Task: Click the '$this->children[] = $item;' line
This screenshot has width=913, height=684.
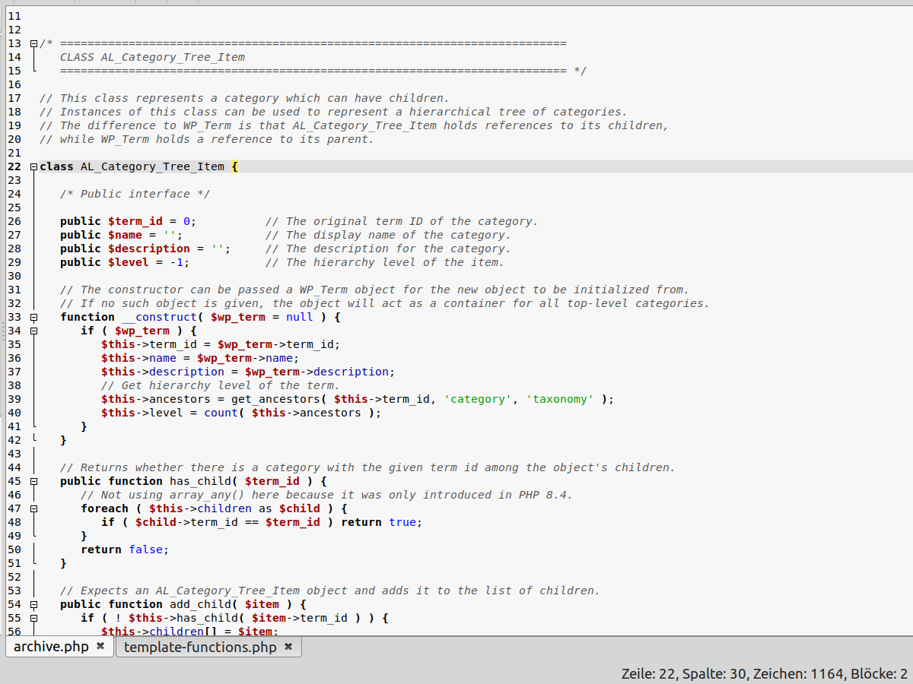Action: pyautogui.click(x=190, y=632)
